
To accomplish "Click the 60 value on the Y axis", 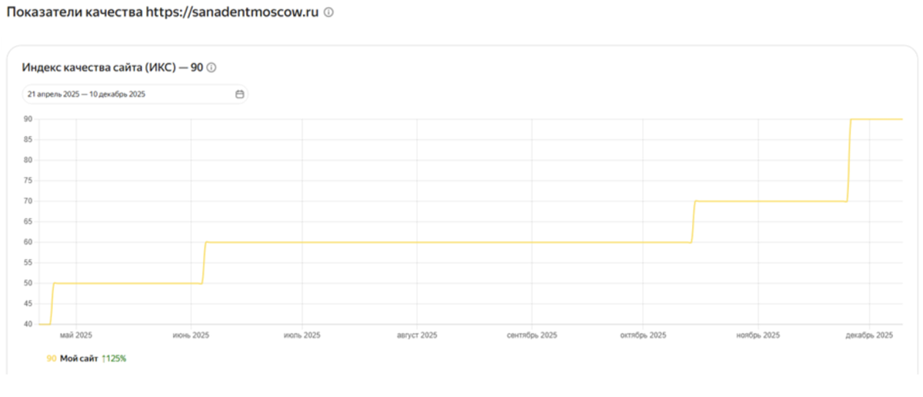I will (27, 242).
